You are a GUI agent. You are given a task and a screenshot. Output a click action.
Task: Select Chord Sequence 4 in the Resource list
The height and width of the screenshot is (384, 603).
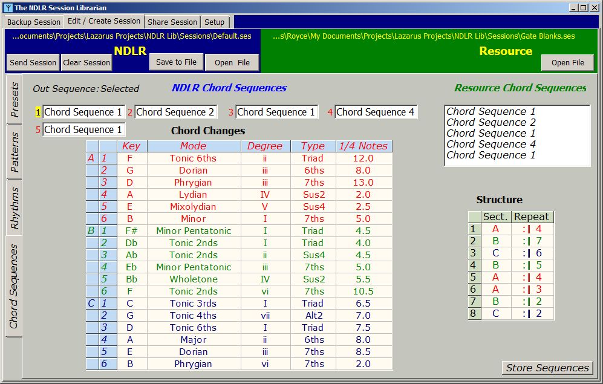tap(491, 144)
